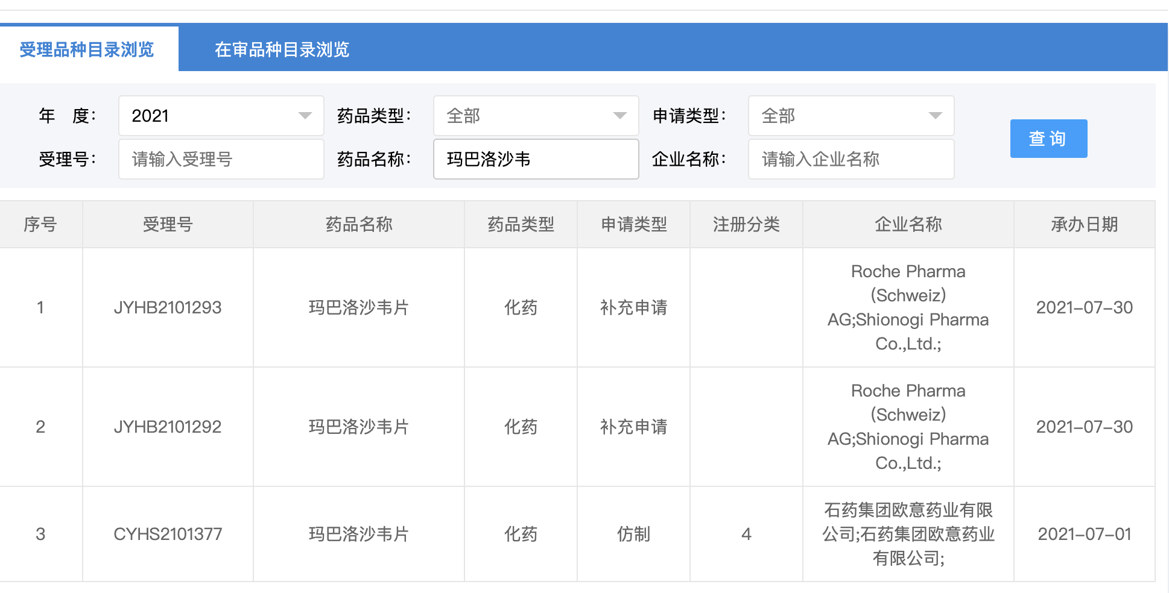Select the 受理品种目录浏览 tab
Screen dimensions: 1169x593
click(x=87, y=49)
